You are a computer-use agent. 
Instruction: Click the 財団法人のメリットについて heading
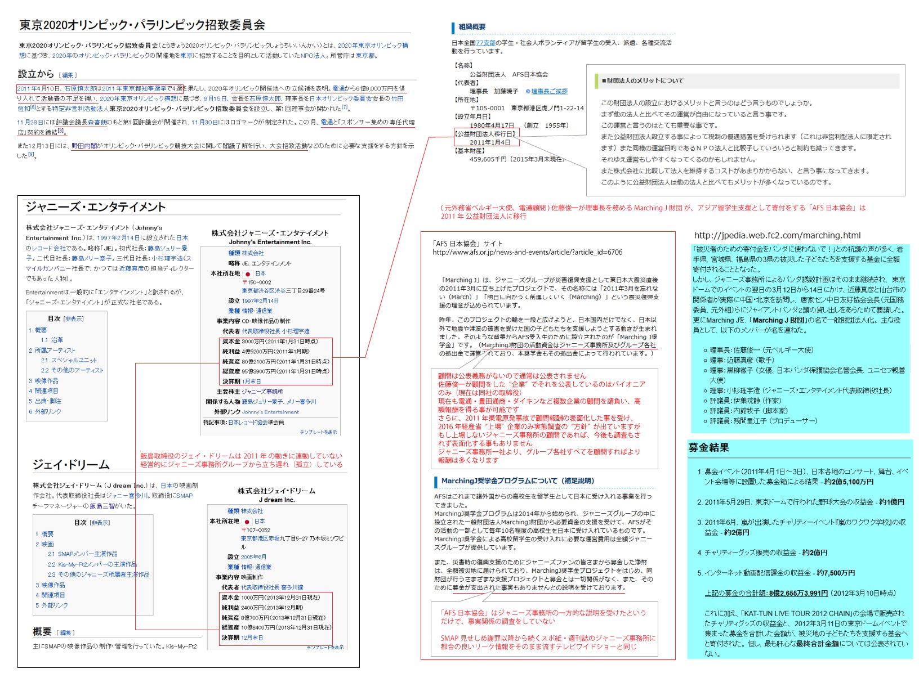(x=642, y=81)
